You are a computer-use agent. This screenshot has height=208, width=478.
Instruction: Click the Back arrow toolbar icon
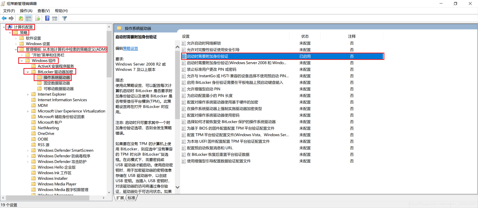click(x=4, y=18)
